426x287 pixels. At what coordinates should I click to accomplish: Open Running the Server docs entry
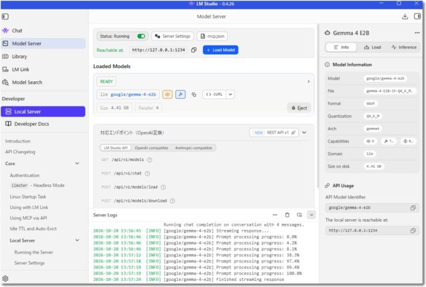click(x=33, y=252)
